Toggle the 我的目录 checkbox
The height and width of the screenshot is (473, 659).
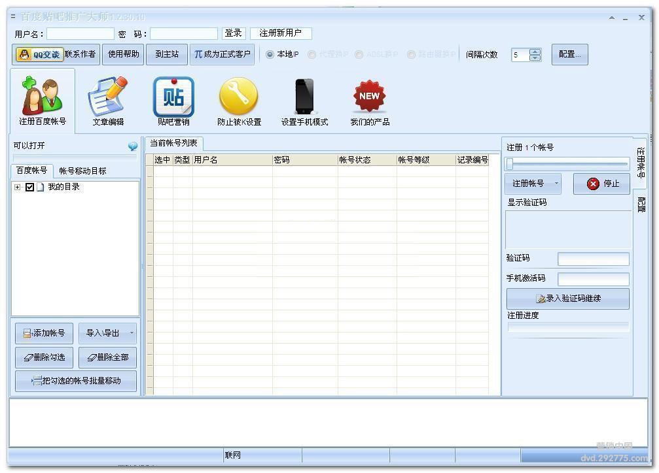(x=29, y=188)
